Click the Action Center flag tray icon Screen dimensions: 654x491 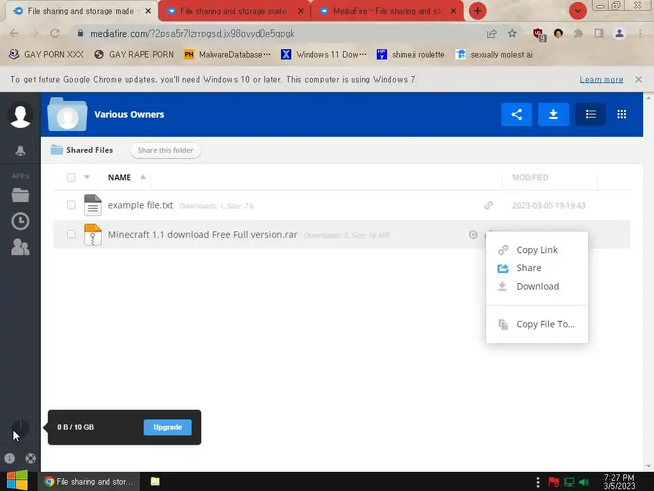[554, 482]
